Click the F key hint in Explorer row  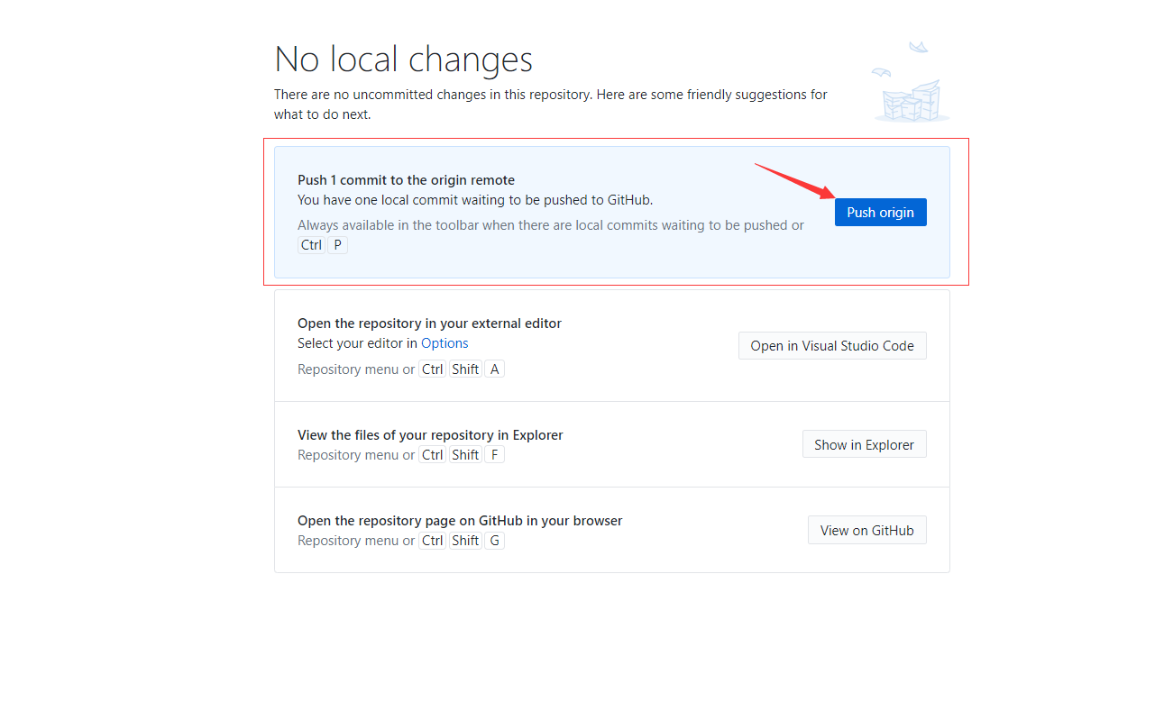coord(494,455)
